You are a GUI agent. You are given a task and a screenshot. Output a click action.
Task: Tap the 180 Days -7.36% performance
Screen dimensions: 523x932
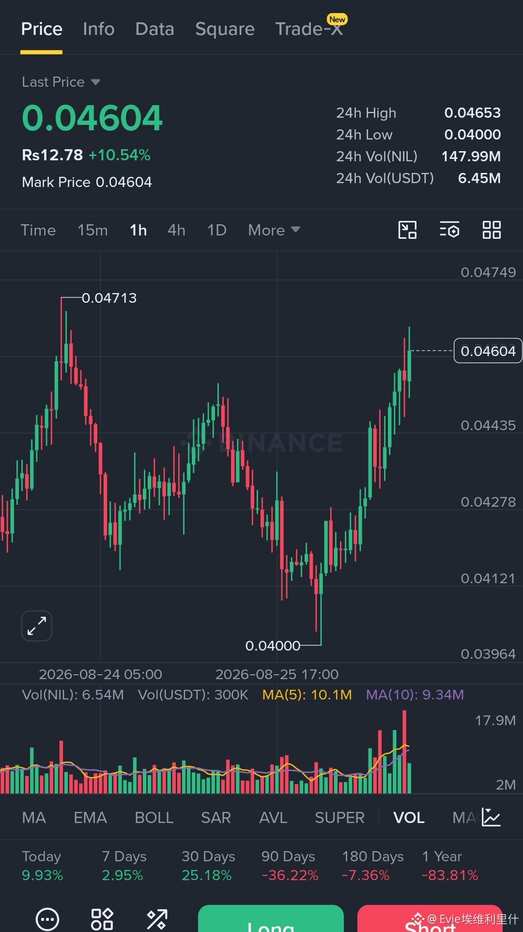[372, 866]
